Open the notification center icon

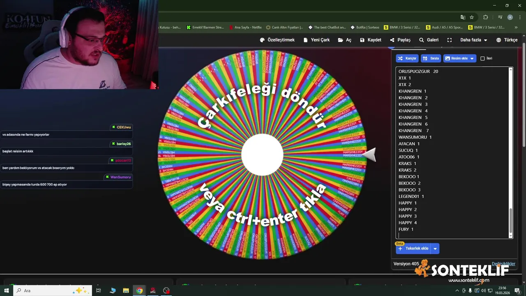(x=517, y=291)
